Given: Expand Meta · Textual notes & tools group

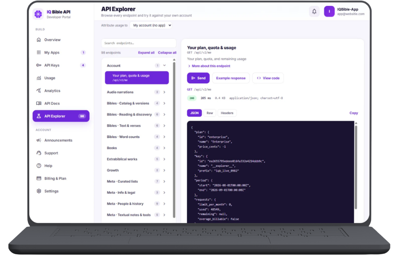Looking at the screenshot, I should pyautogui.click(x=164, y=215).
